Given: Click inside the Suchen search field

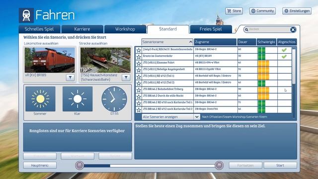Looking at the screenshot, I should [x=269, y=30].
